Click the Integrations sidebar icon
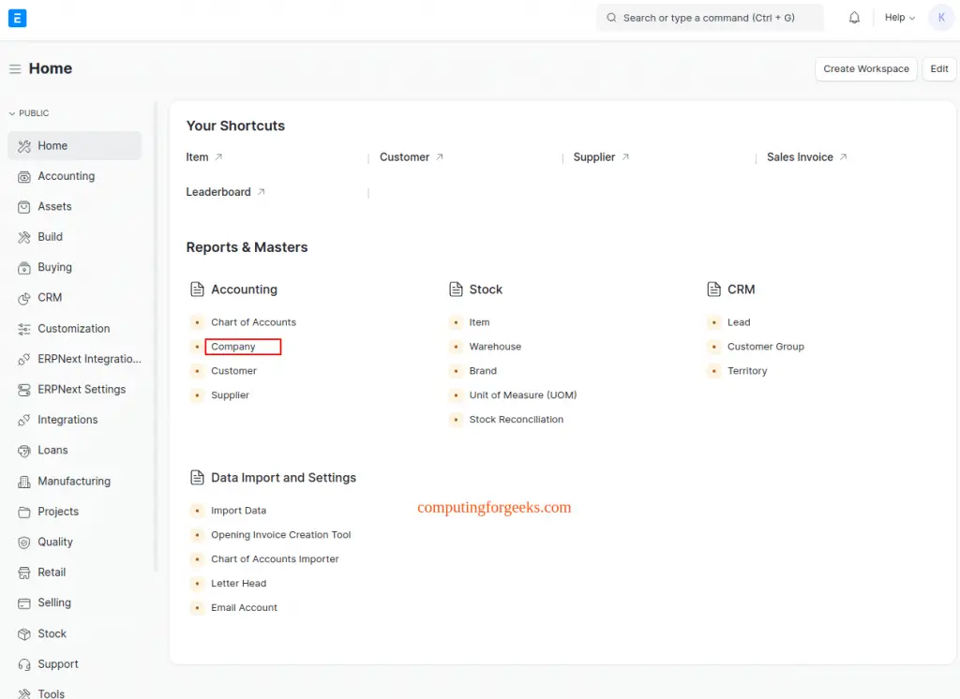This screenshot has width=960, height=699. pyautogui.click(x=23, y=420)
